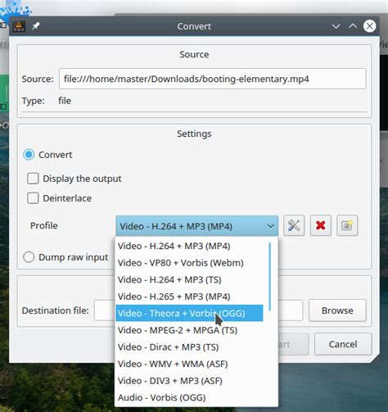The width and height of the screenshot is (388, 412).
Task: Choose Video - Dirac + MP3 (TS) profile
Action: 189,347
